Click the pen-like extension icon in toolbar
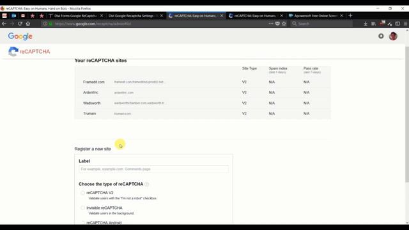The width and height of the screenshot is (409, 230). tap(390, 24)
